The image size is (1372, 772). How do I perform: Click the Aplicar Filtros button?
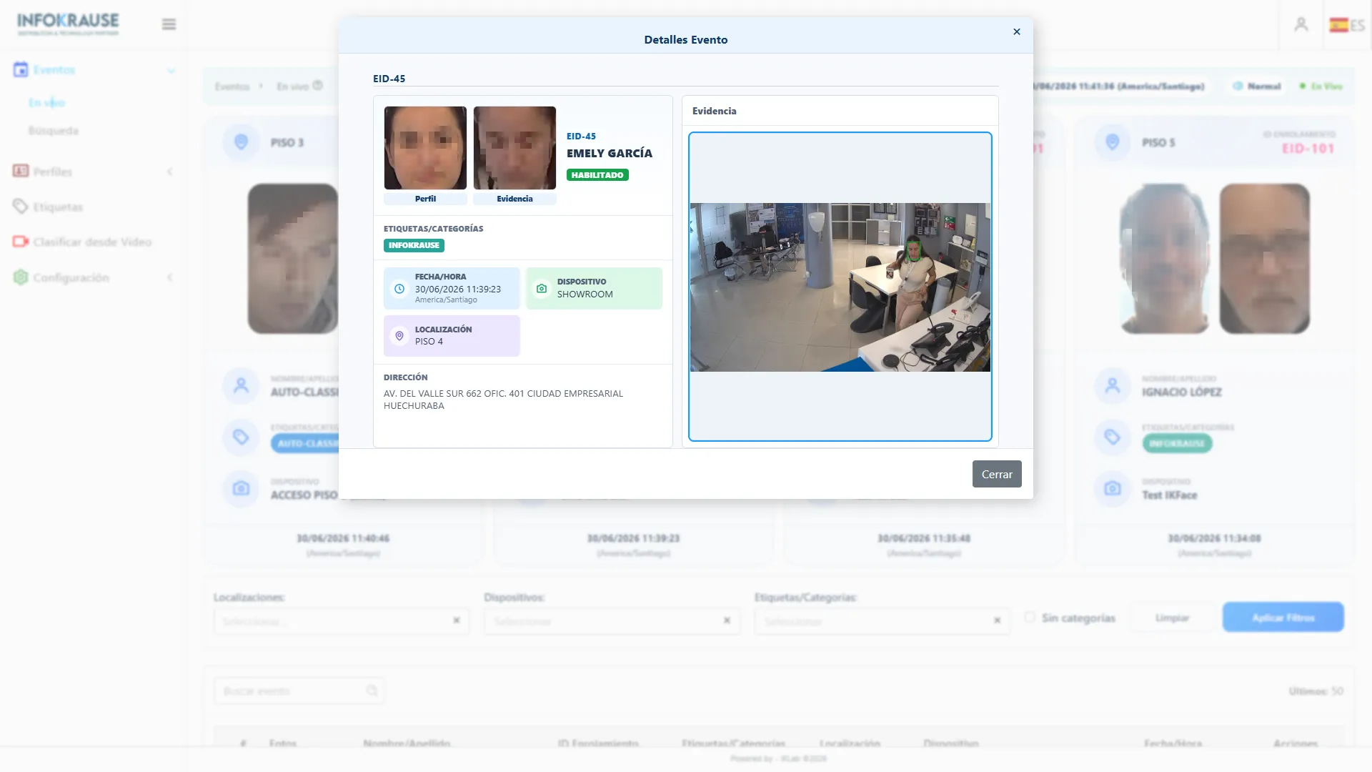coord(1283,618)
